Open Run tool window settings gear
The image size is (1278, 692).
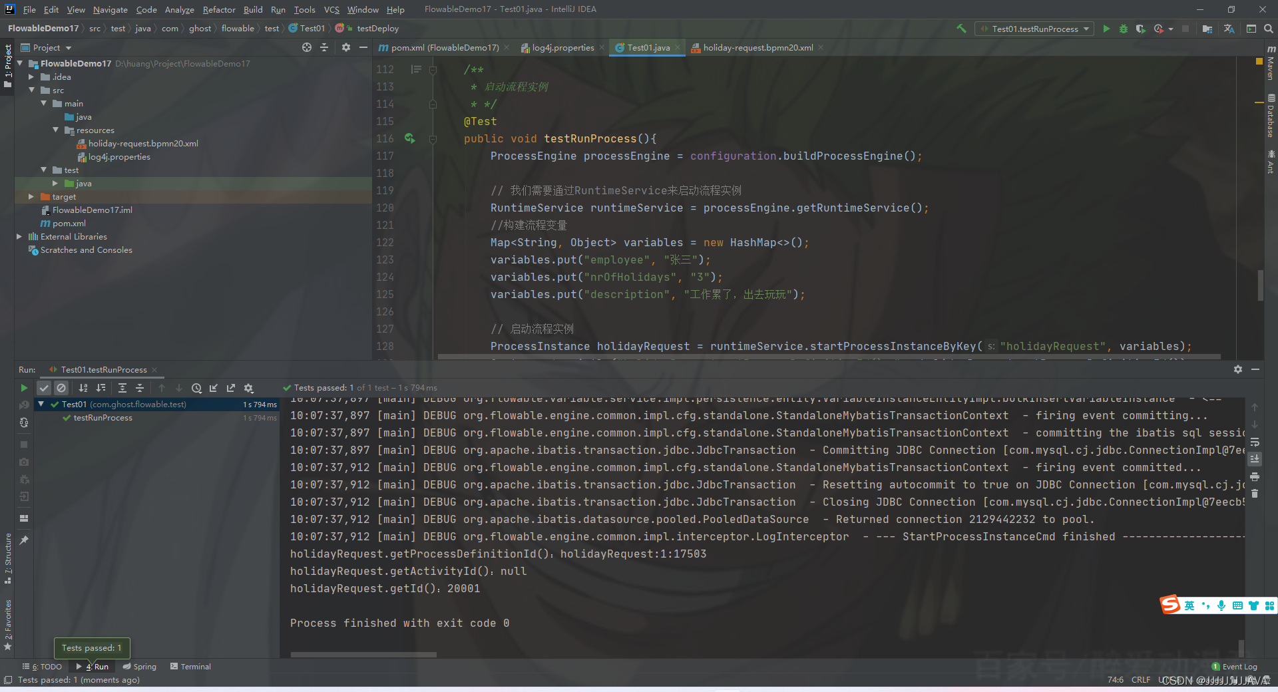pyautogui.click(x=1238, y=369)
